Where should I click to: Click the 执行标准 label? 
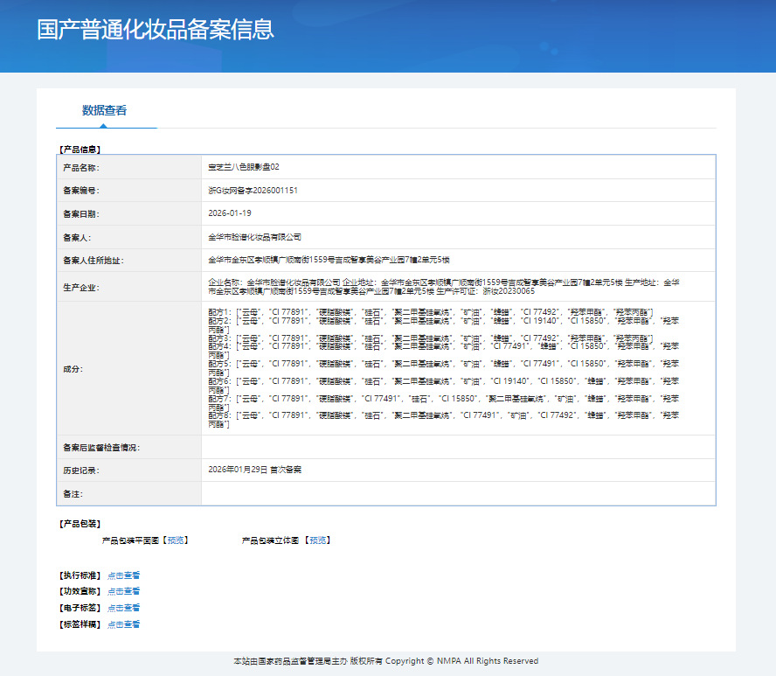(x=80, y=575)
